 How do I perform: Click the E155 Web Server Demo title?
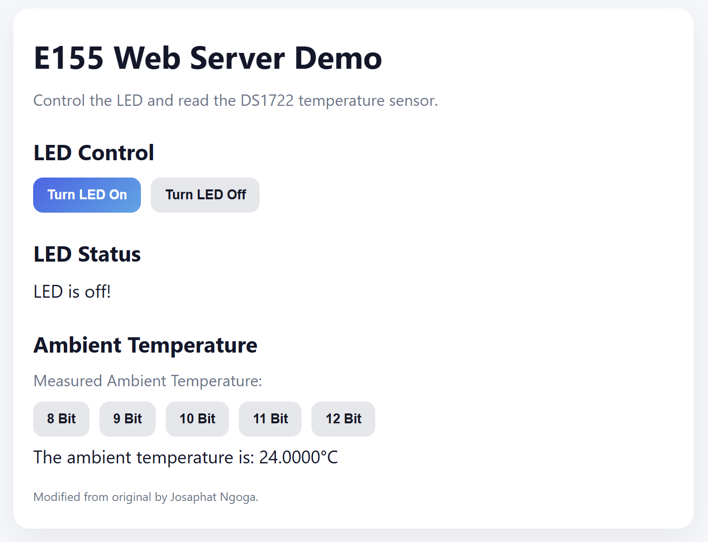click(208, 58)
